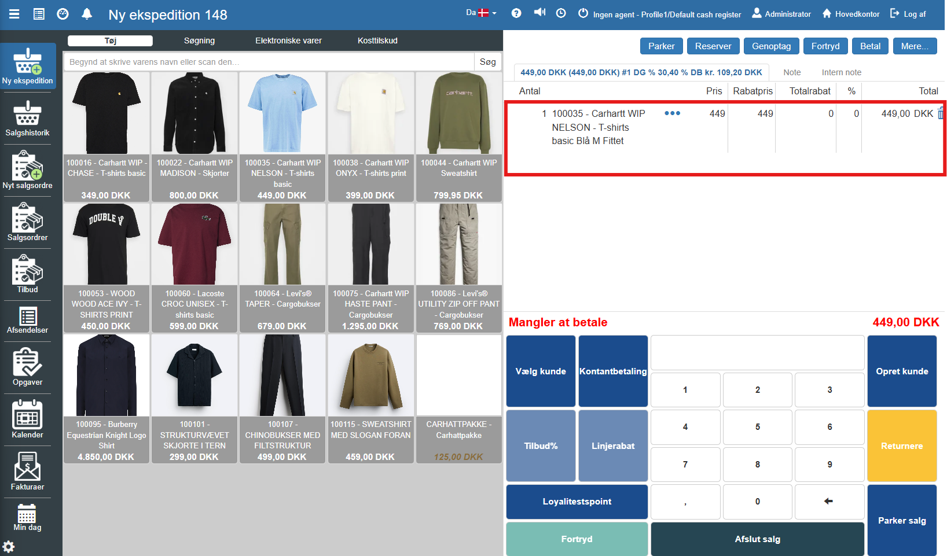This screenshot has width=947, height=556.
Task: Click the numpad amount display field
Action: click(758, 352)
